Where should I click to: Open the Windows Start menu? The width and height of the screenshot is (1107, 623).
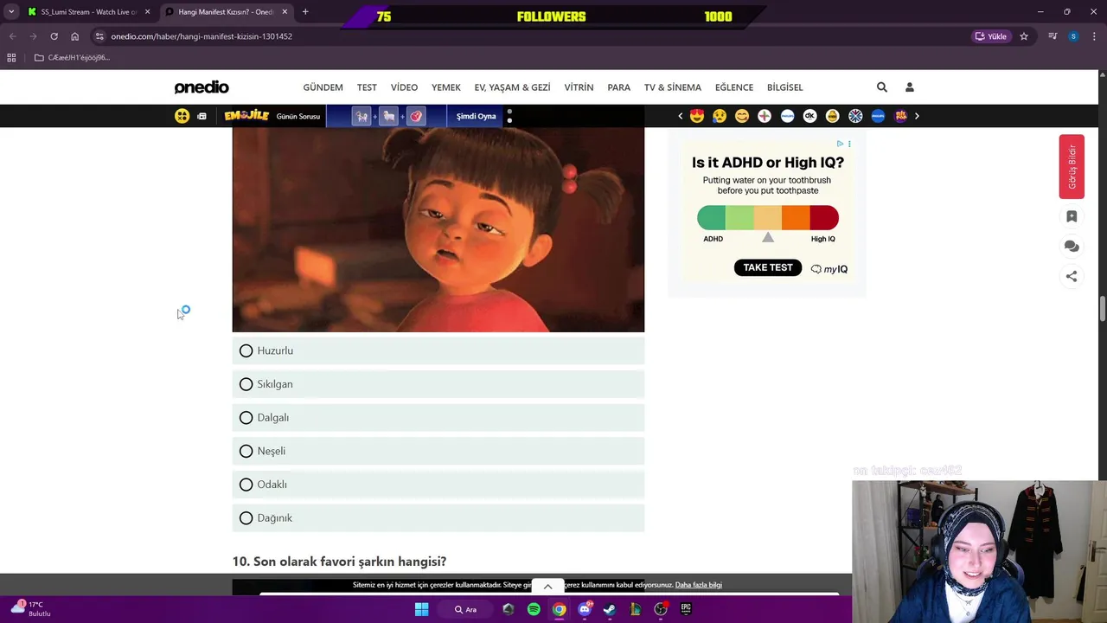coord(421,609)
